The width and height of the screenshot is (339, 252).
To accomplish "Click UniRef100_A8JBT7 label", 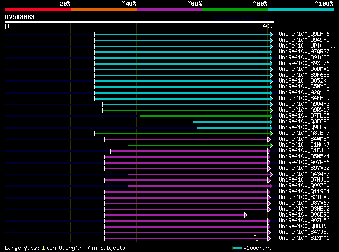I will pos(304,133).
